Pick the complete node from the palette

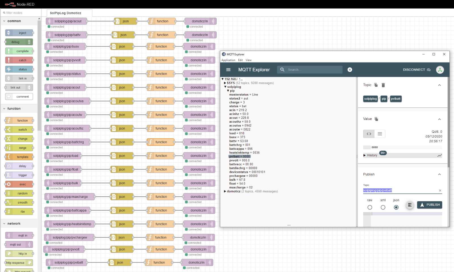pos(19,51)
